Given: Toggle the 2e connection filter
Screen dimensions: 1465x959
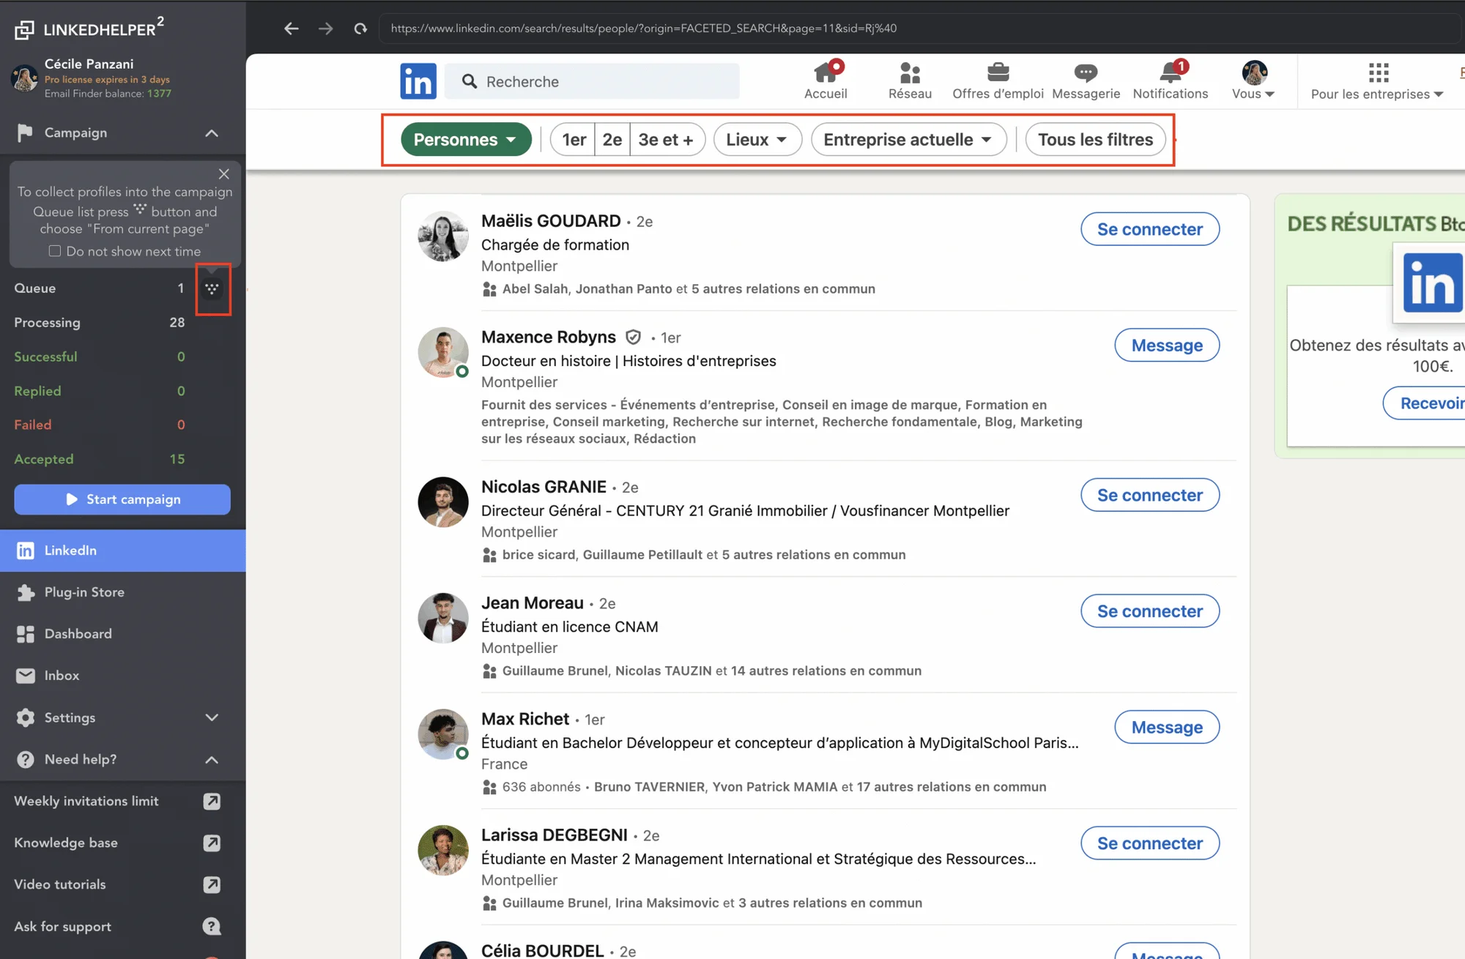Looking at the screenshot, I should coord(612,139).
